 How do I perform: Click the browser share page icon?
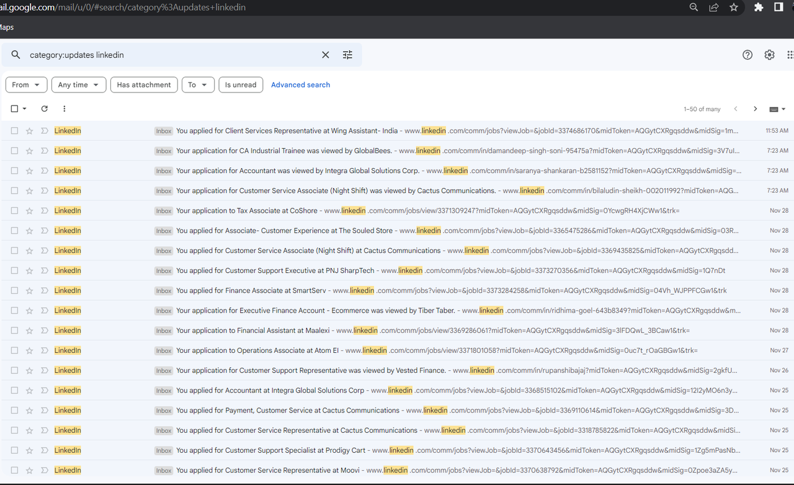click(x=714, y=7)
